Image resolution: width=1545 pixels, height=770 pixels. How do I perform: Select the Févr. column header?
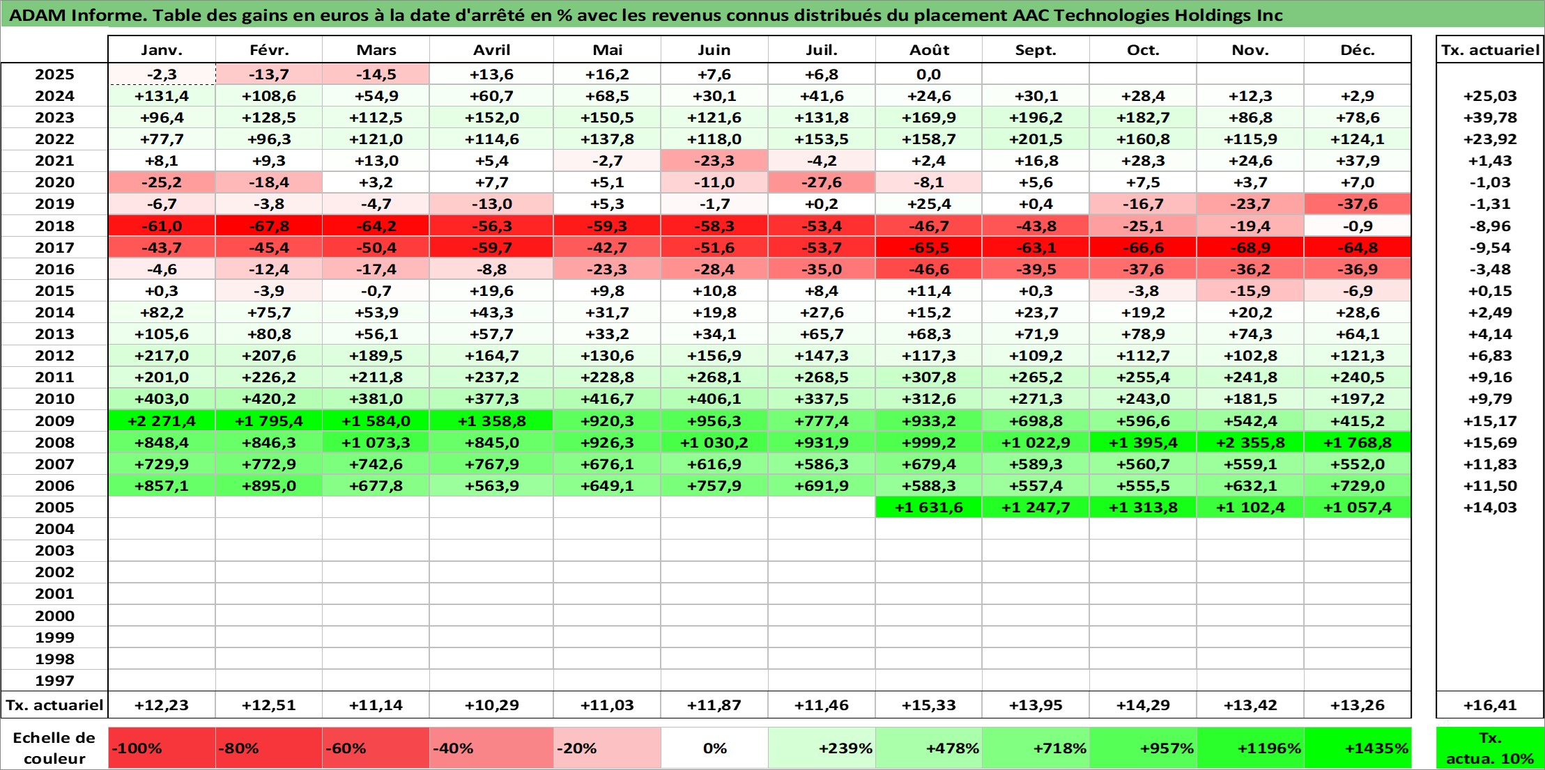click(269, 50)
